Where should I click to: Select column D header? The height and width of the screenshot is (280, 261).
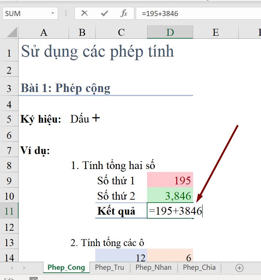(x=170, y=32)
